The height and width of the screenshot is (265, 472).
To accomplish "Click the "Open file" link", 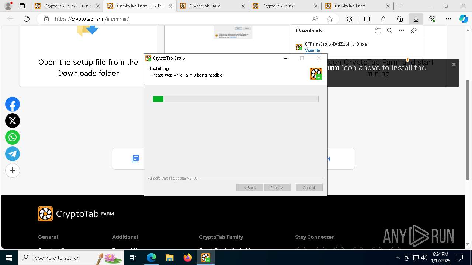I will [312, 50].
